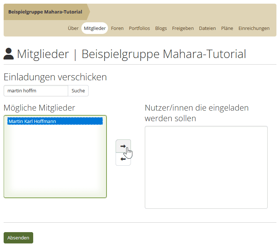Click the Suche button

[x=78, y=91]
